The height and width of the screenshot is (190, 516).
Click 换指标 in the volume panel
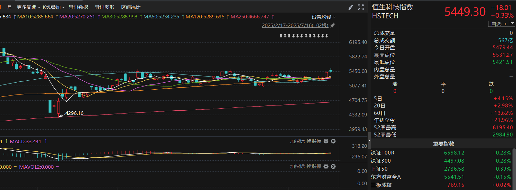(x=314, y=166)
